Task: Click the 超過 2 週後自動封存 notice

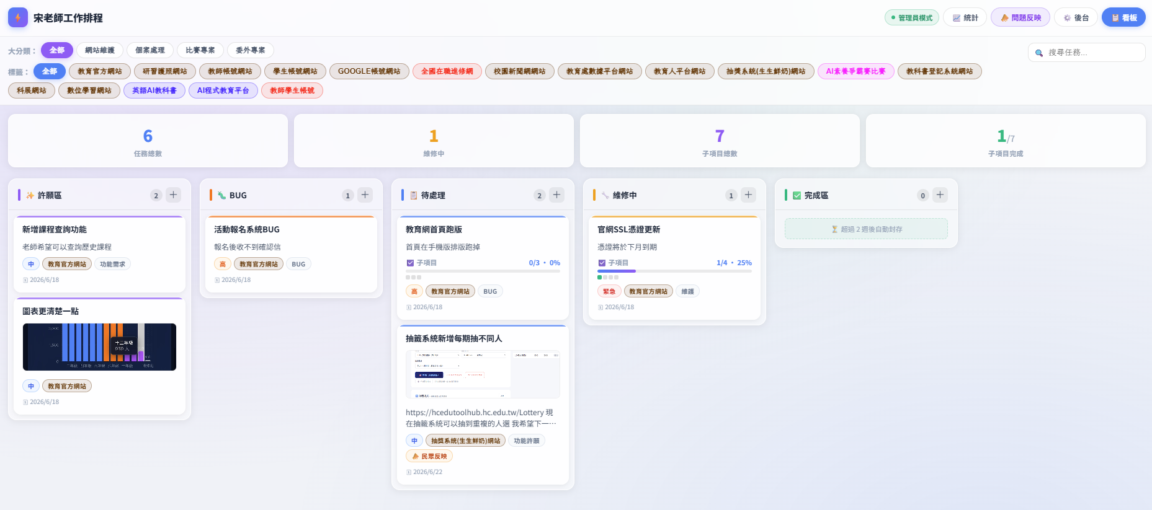Action: click(x=866, y=229)
